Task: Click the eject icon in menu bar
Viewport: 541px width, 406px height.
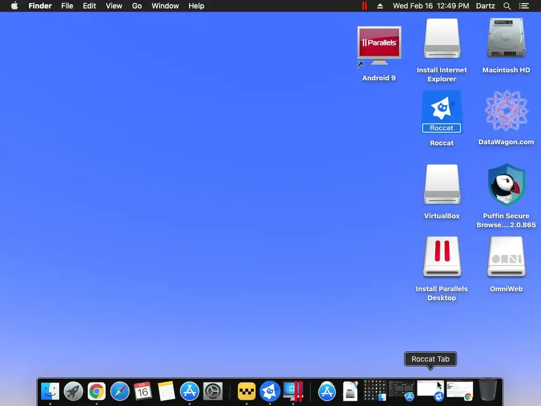Action: [380, 6]
